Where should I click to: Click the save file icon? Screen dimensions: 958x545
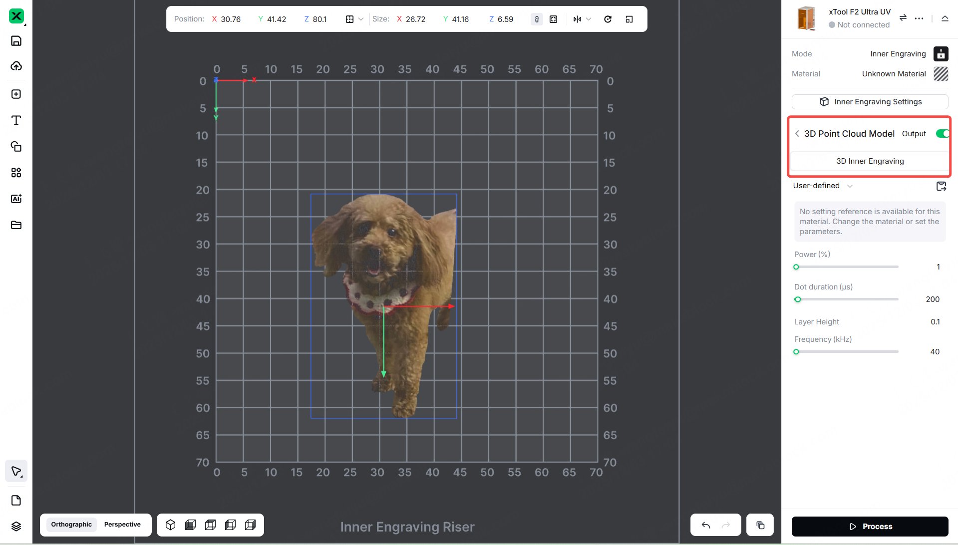pos(16,41)
